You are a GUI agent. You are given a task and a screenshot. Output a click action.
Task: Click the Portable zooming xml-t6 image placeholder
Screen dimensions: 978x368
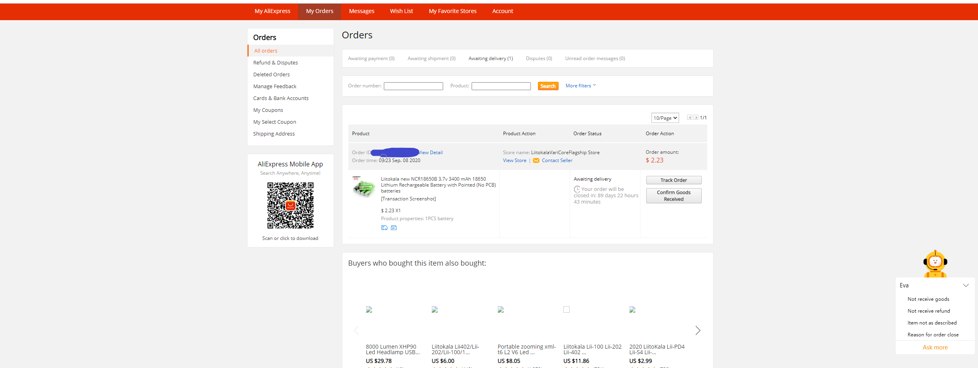[500, 309]
